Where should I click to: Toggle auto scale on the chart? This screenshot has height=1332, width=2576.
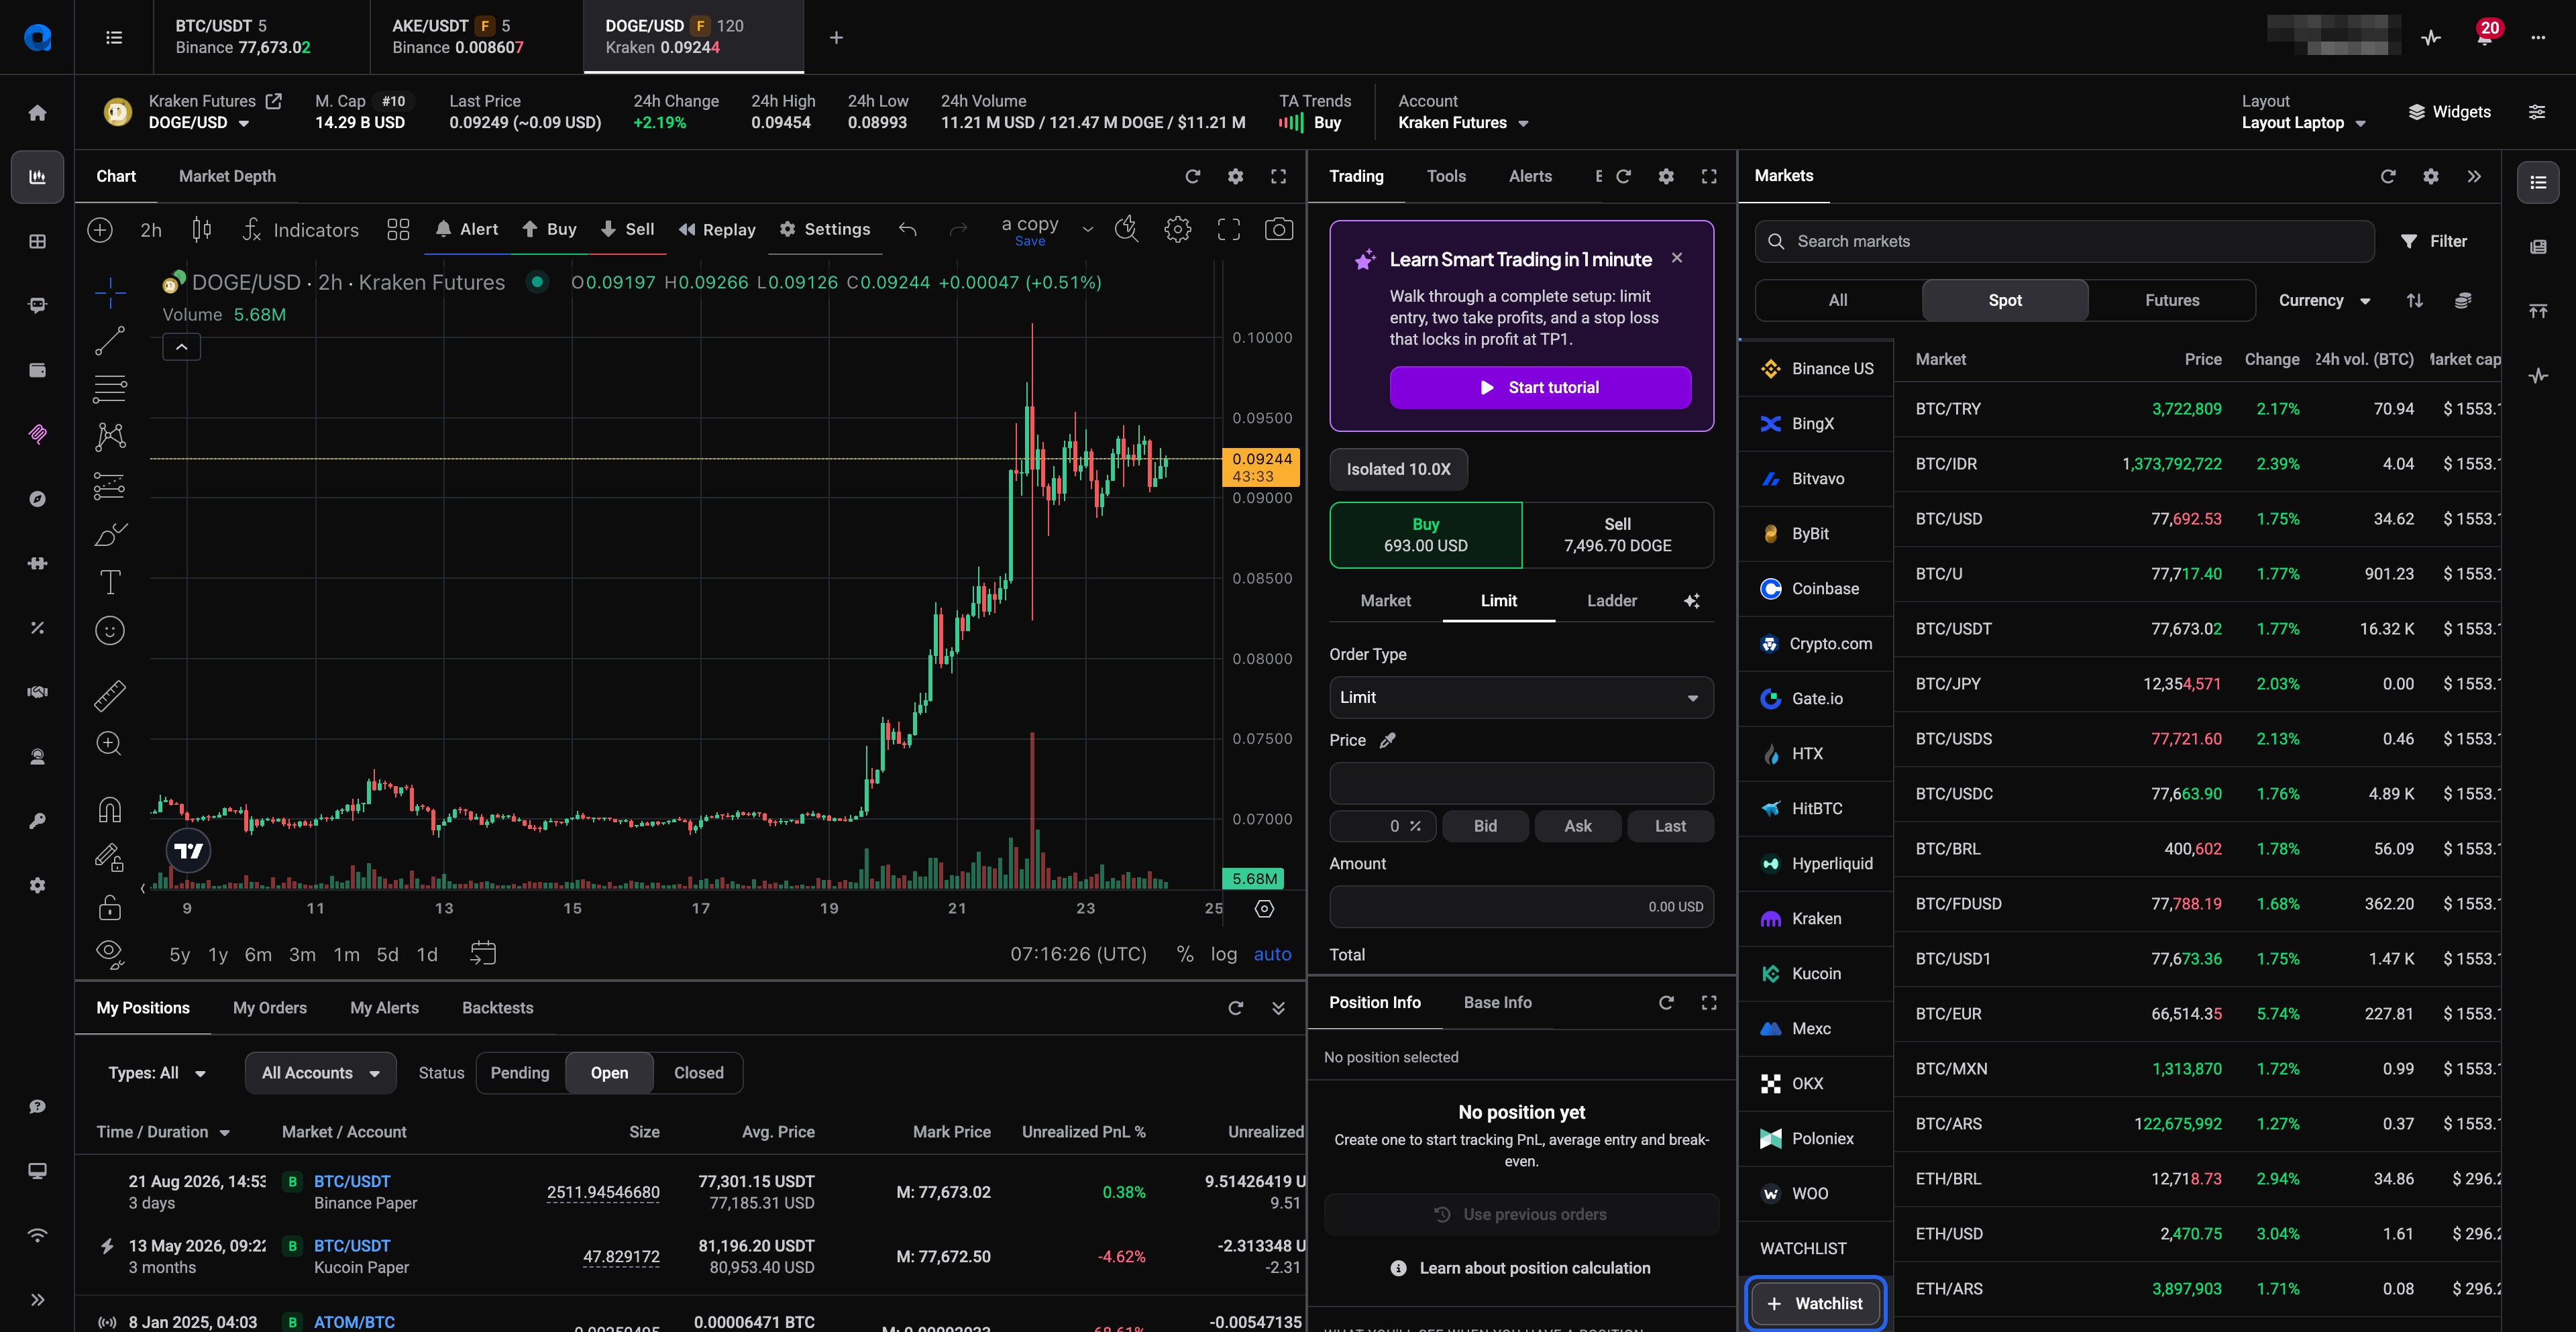click(x=1272, y=954)
